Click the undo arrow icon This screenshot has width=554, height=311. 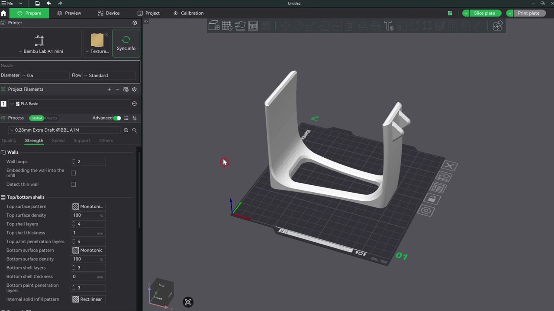tap(49, 3)
